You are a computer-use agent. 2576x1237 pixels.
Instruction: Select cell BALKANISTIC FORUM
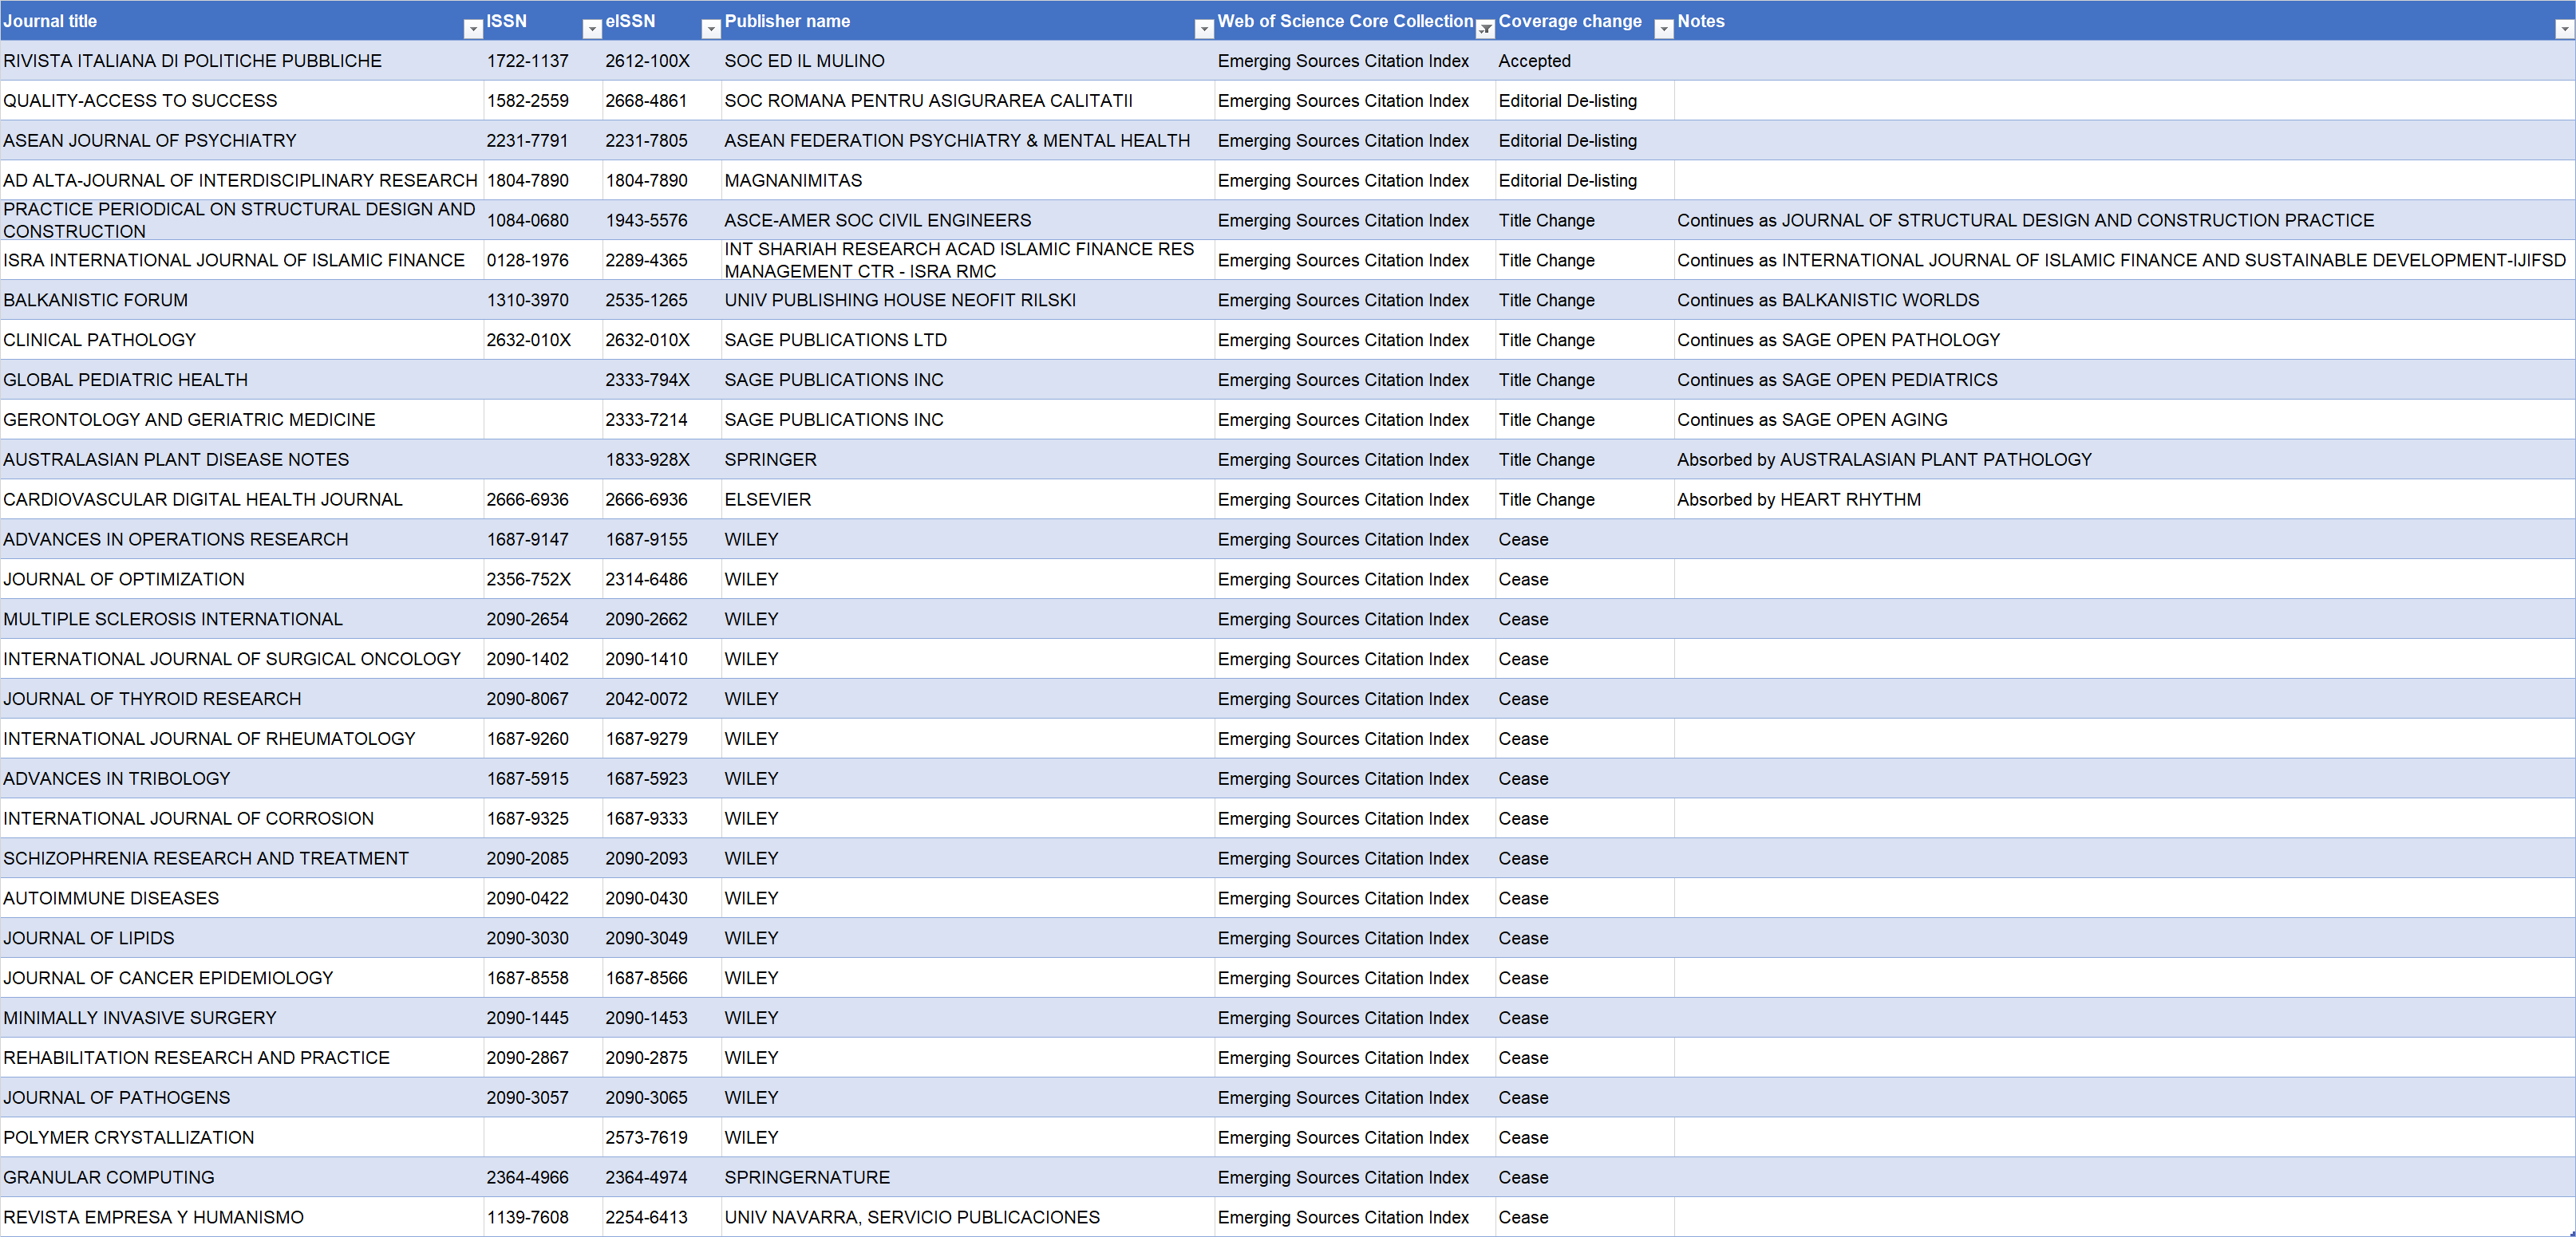point(242,300)
